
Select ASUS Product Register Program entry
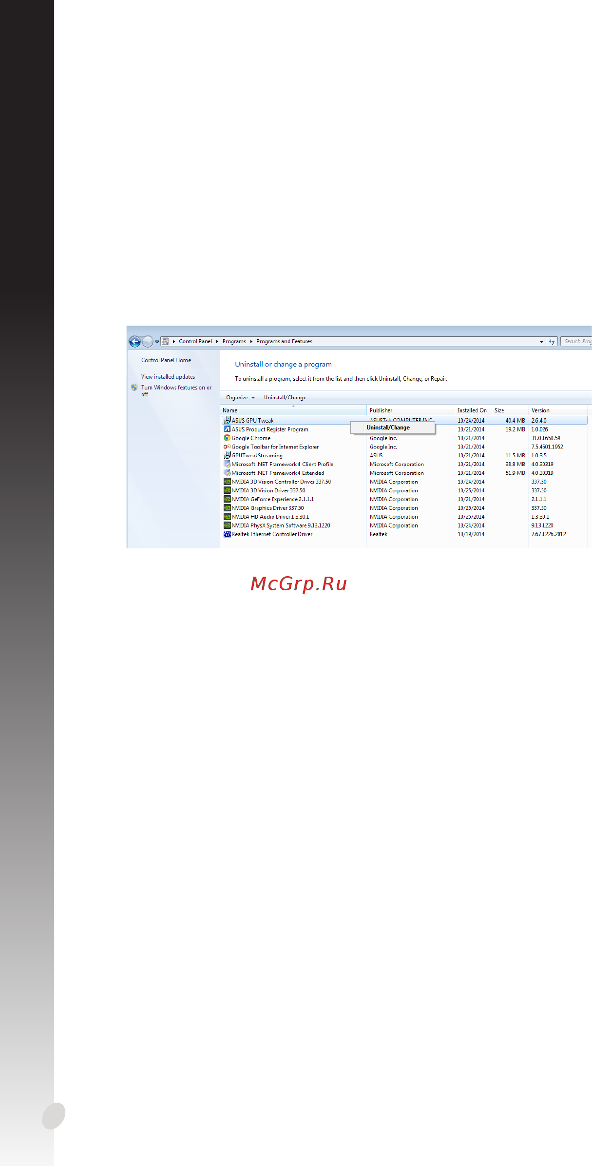(270, 429)
